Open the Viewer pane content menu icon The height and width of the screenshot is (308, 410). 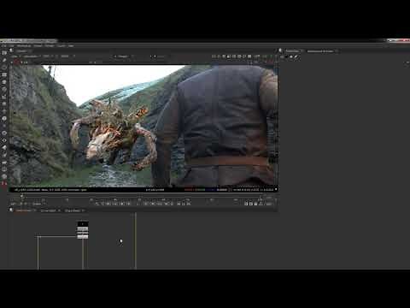(11, 50)
